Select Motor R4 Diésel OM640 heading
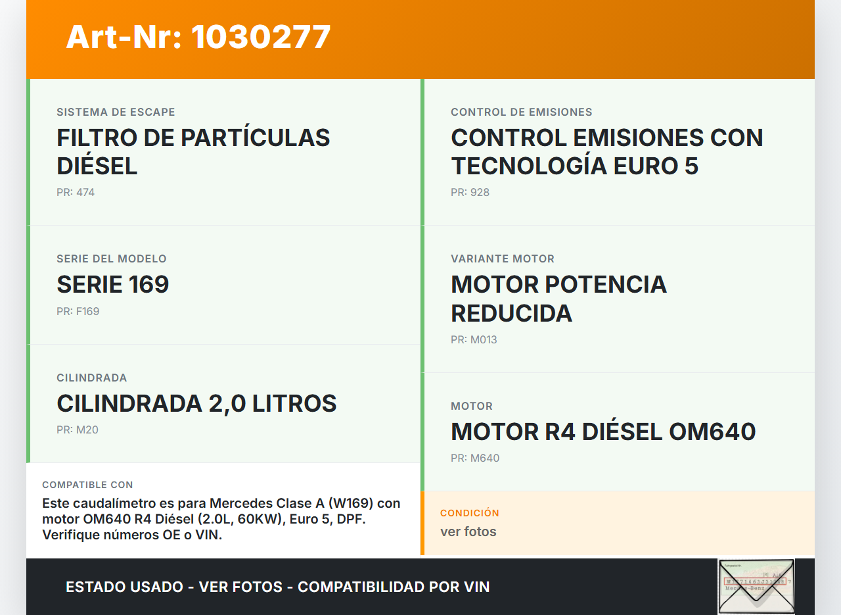This screenshot has height=615, width=841. [x=603, y=431]
